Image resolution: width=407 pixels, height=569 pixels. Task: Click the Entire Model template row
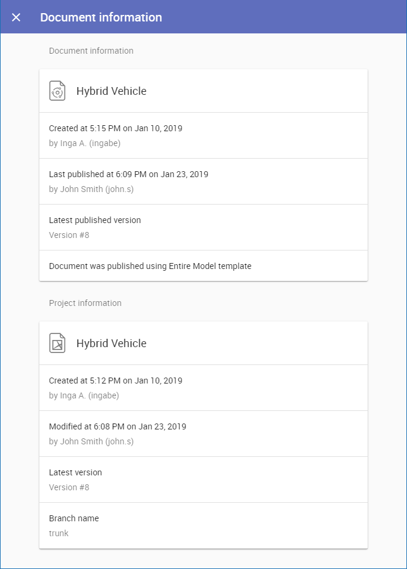pos(150,266)
